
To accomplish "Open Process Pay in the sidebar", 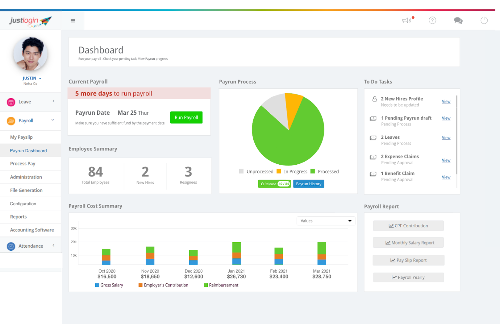I will coord(23,164).
